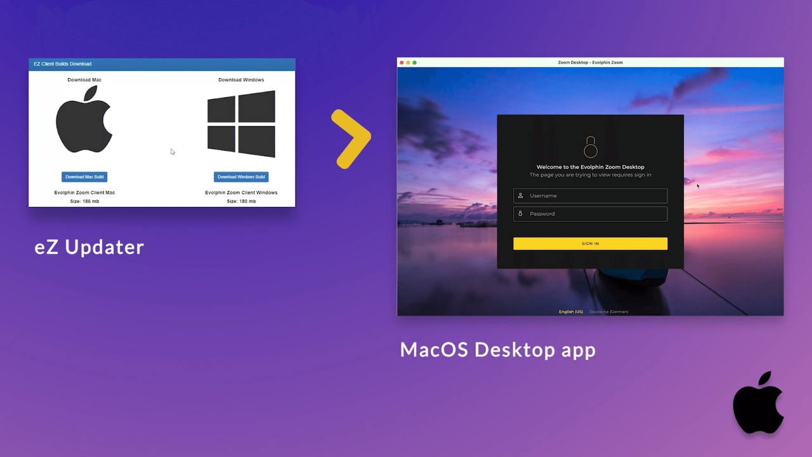Click the 'Evolphin Zoom Client Windows' text

click(241, 192)
